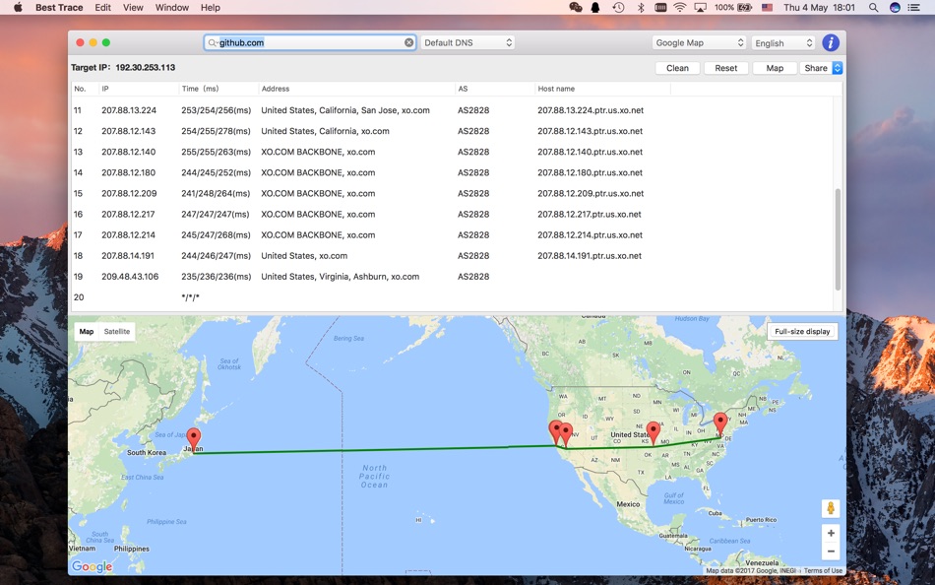Click address 'United States, Virginia, Ashburn, xo.com'
Image resolution: width=935 pixels, height=585 pixels.
point(340,277)
